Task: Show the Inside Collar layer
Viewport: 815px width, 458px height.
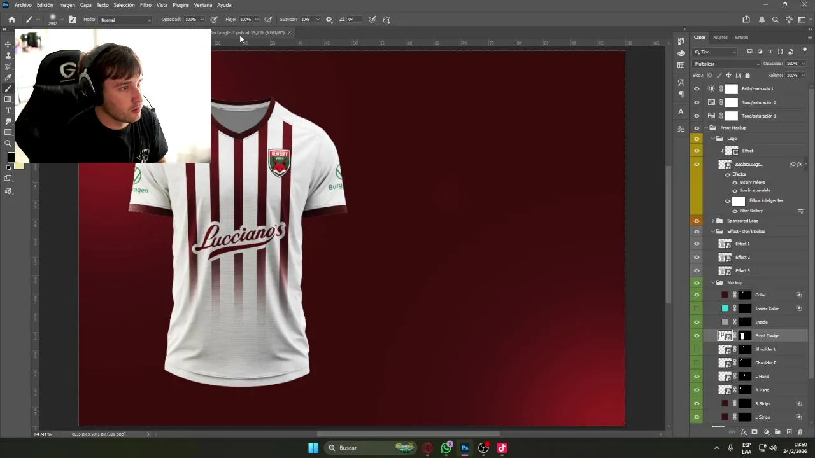Action: pyautogui.click(x=697, y=309)
